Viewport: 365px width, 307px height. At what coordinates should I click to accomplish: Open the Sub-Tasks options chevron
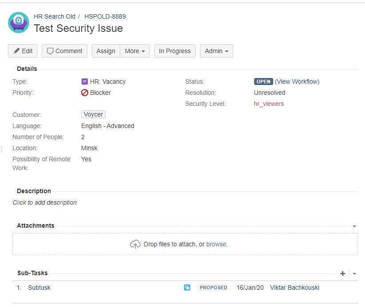(x=353, y=273)
